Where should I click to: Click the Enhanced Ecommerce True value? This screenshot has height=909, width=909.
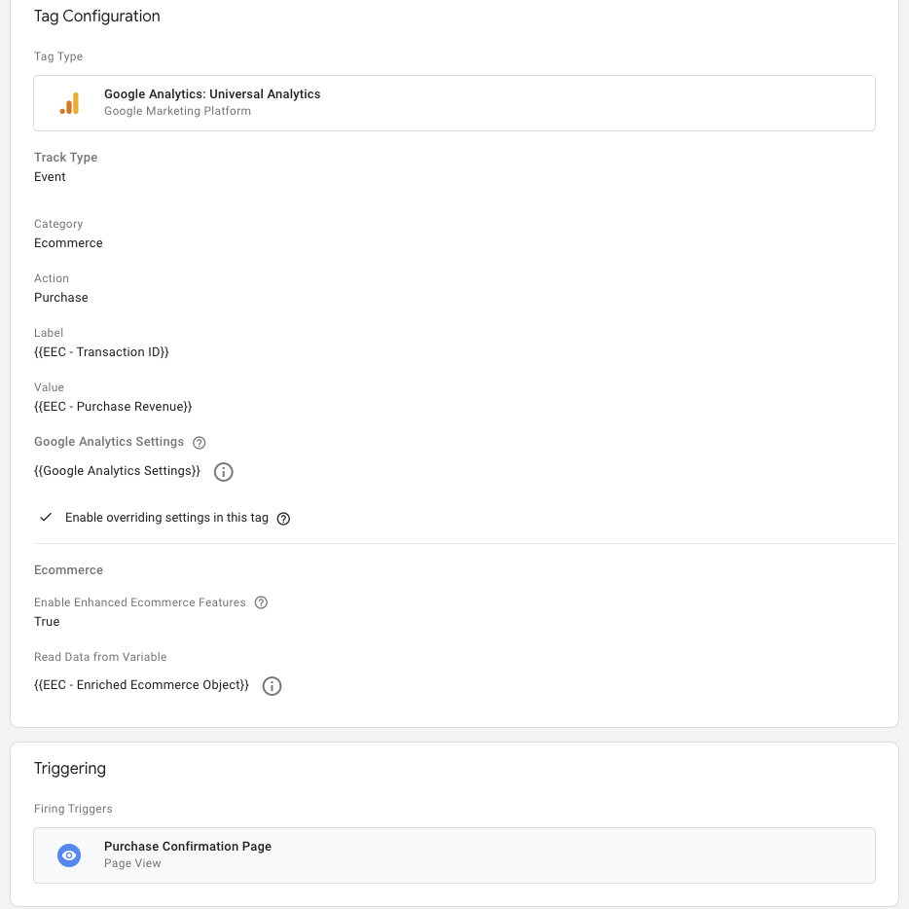point(47,622)
